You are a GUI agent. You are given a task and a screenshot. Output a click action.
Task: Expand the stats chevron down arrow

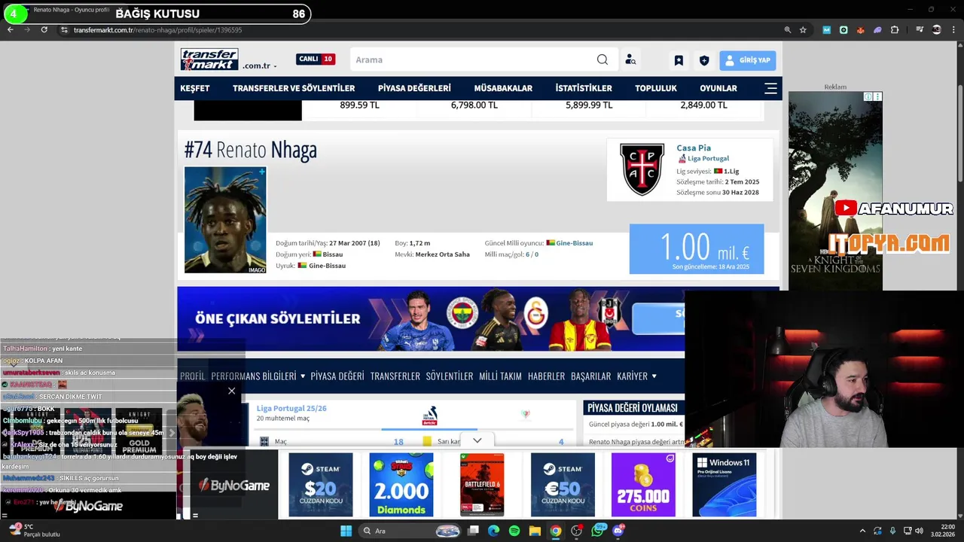[477, 440]
